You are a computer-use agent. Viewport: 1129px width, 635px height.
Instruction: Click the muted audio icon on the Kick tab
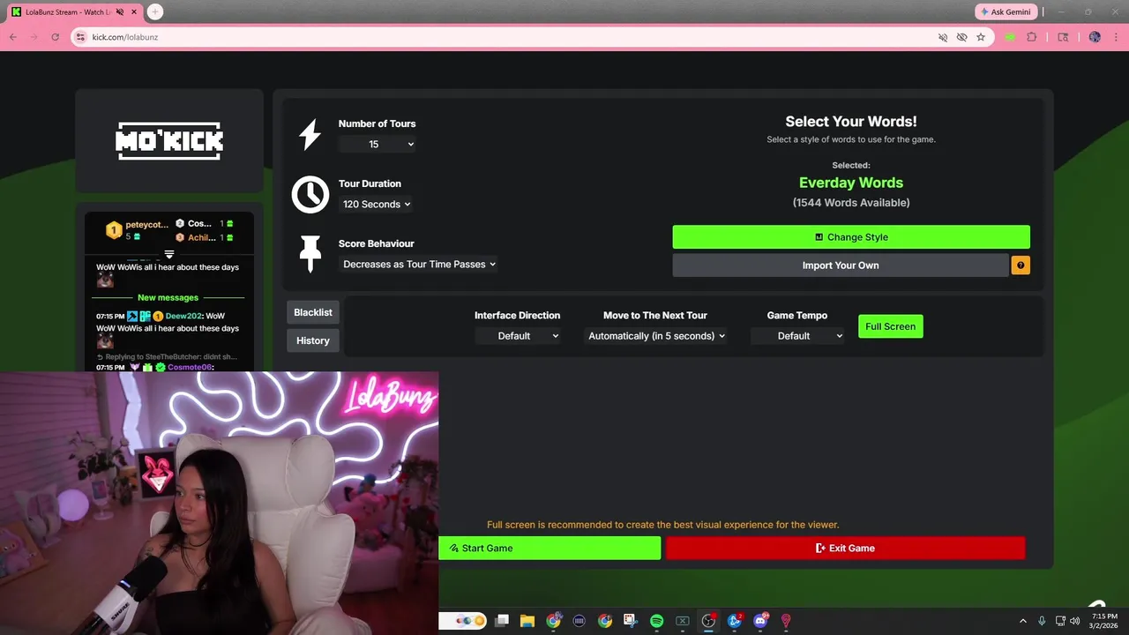tap(120, 12)
